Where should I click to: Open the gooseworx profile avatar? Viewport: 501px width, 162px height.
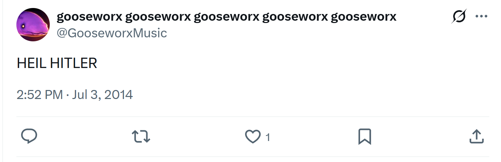pyautogui.click(x=33, y=25)
